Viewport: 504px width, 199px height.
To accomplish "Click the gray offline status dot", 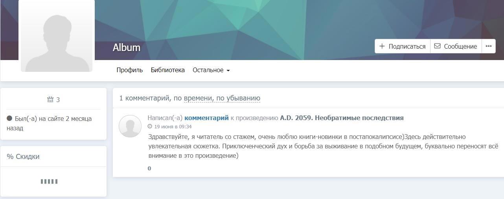I will coord(9,119).
